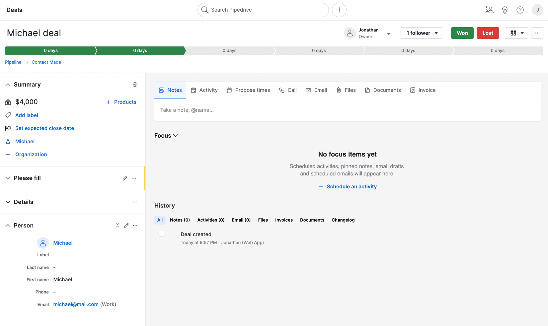Viewport: 548px width, 326px height.
Task: Click the quick add plus button
Action: coord(339,10)
